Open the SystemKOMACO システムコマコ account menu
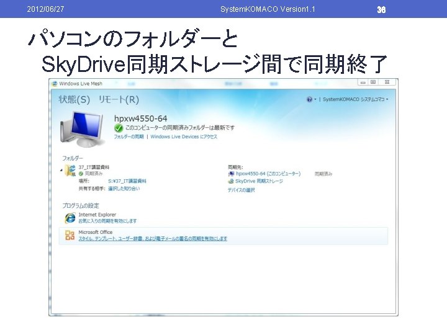 coord(356,99)
